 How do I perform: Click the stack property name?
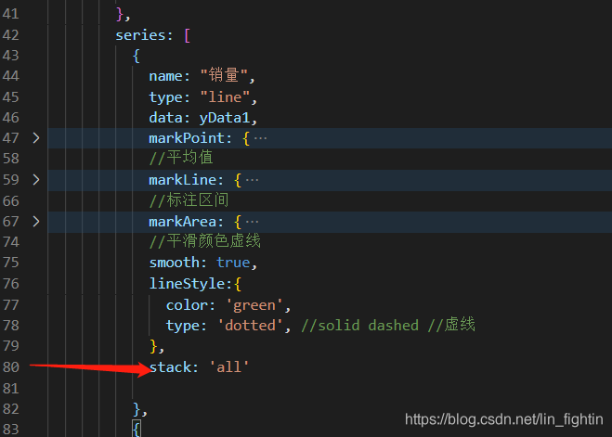point(170,367)
